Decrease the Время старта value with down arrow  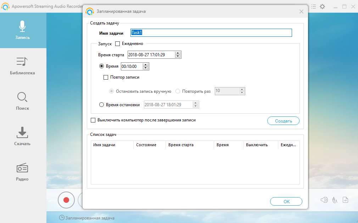[178, 56]
